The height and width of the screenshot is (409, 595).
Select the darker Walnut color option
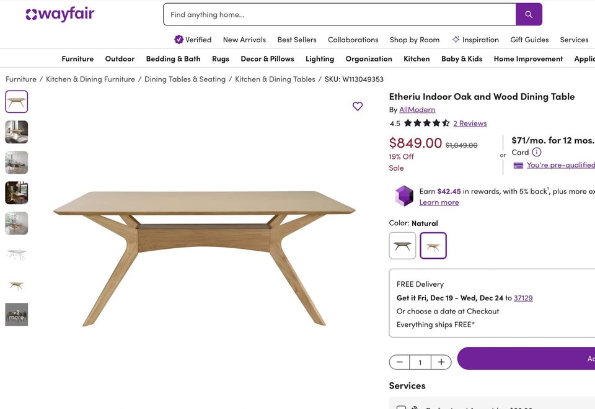402,245
